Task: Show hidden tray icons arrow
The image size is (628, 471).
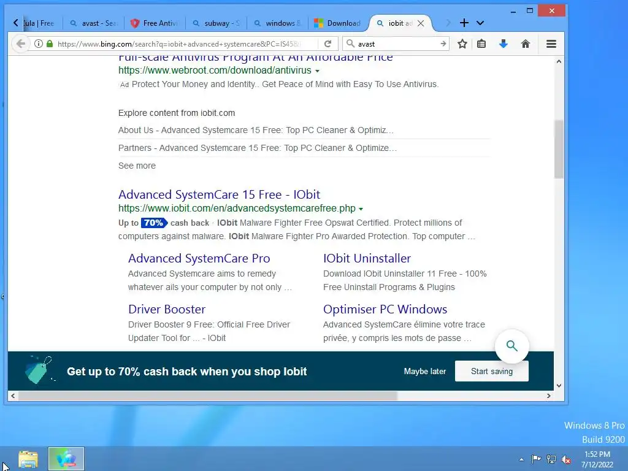Action: point(521,459)
